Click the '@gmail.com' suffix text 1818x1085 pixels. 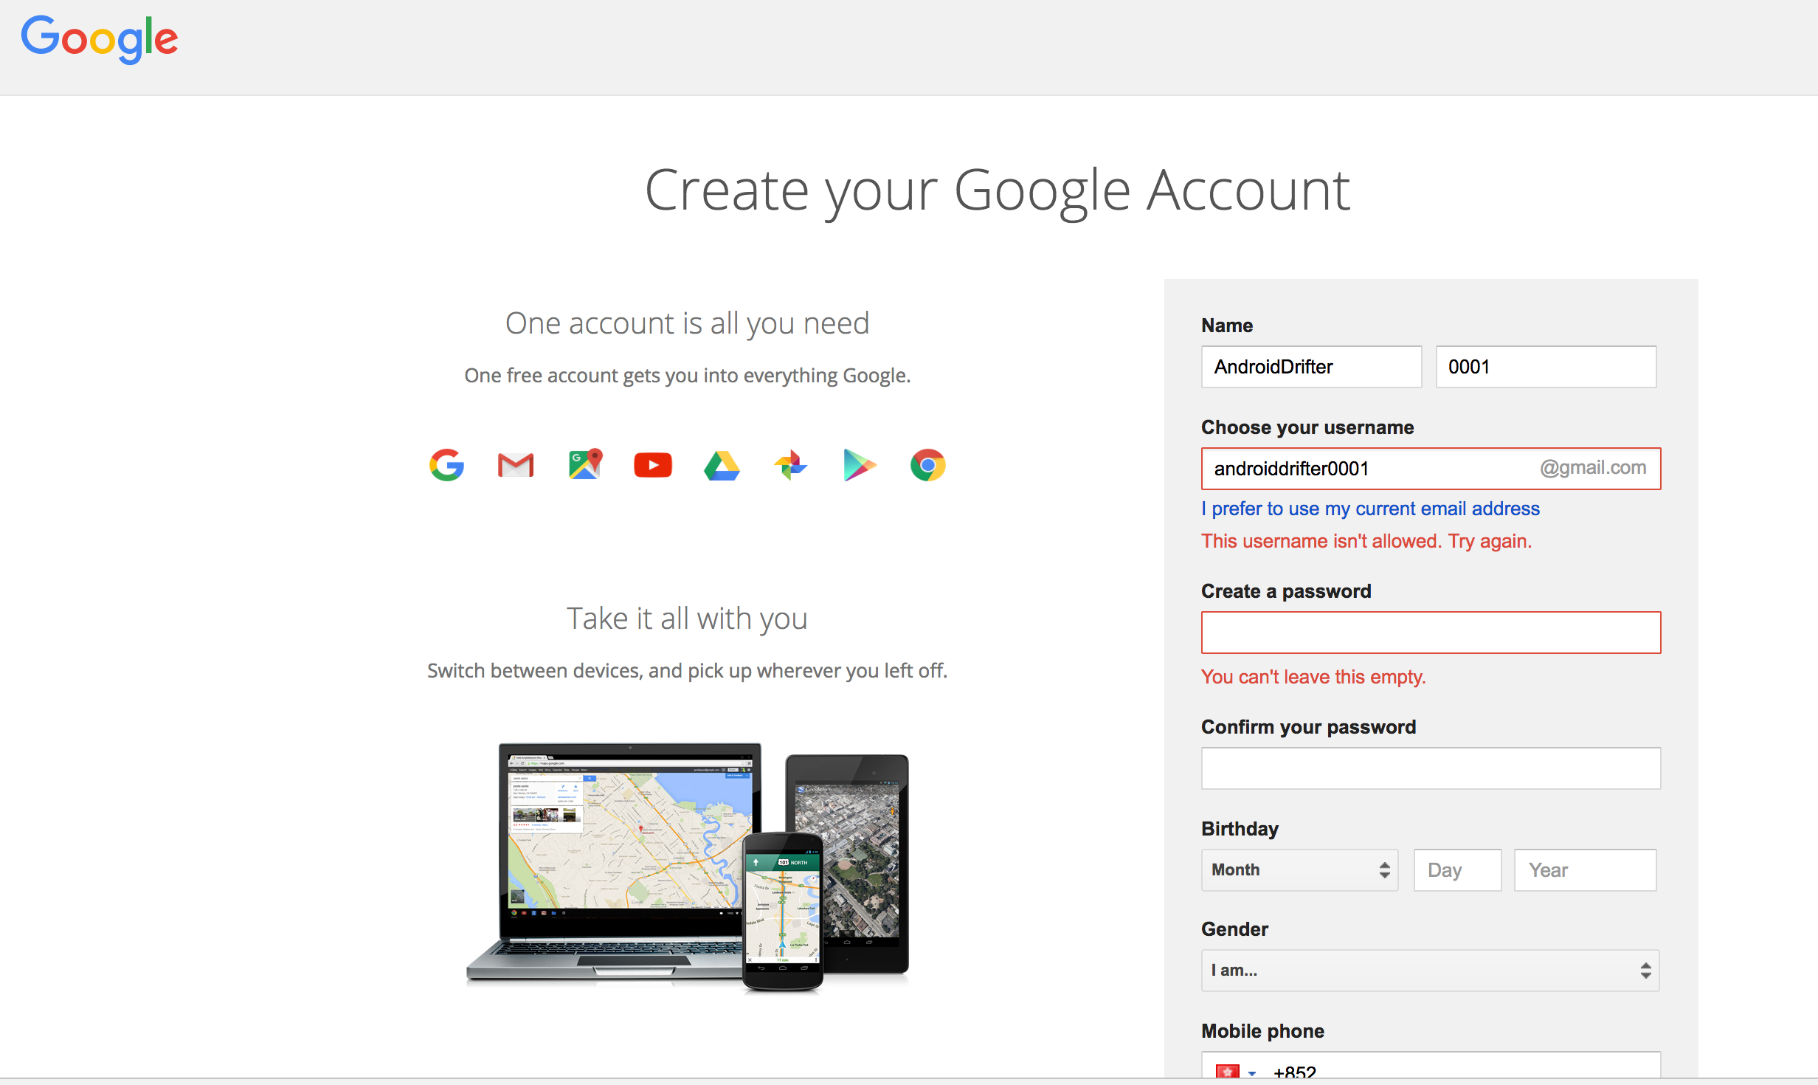tap(1593, 468)
